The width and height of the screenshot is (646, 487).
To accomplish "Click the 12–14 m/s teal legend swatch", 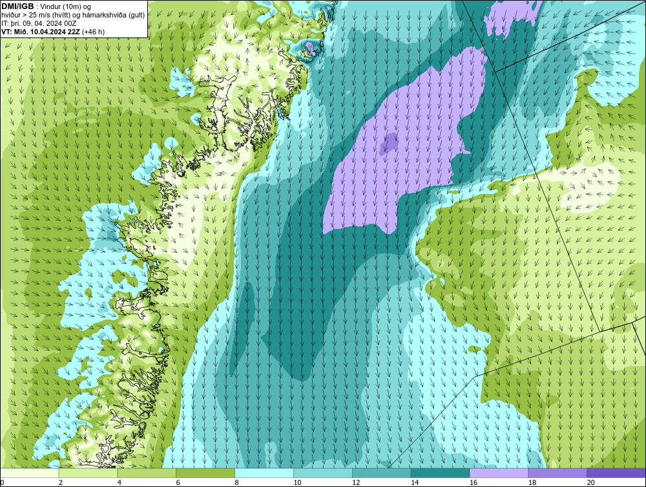I will click(x=382, y=473).
